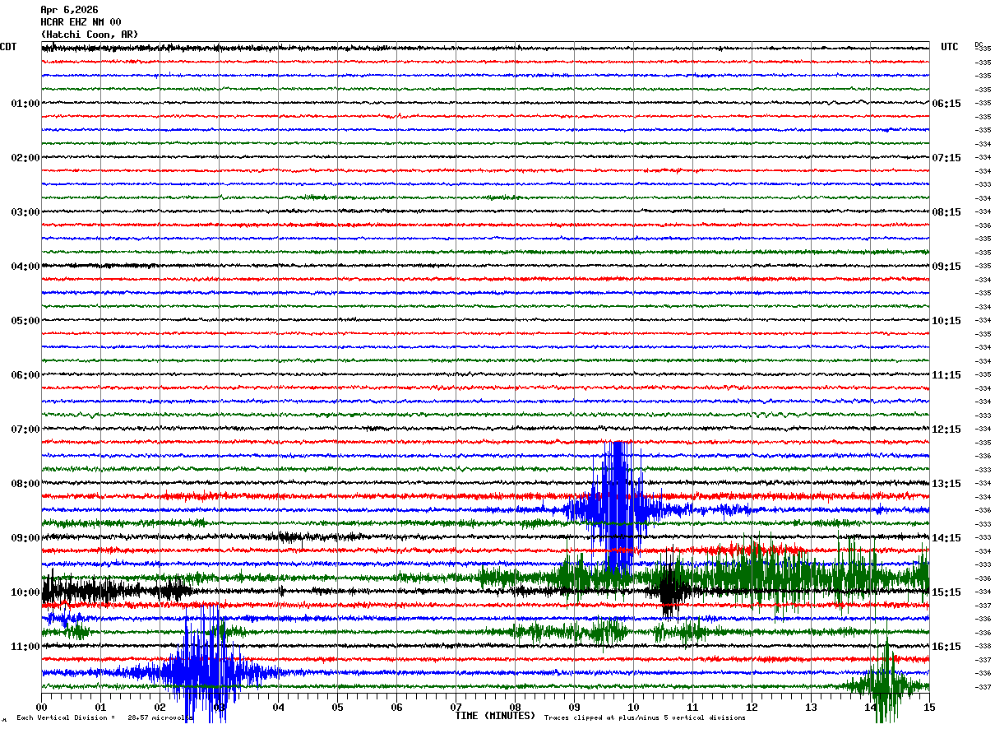
Task: Click the 15 minute tick label
Action: tap(928, 707)
